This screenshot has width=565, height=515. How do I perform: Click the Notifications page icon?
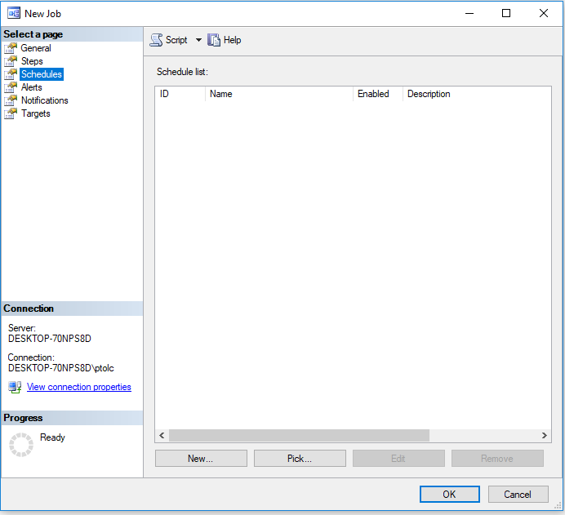[11, 100]
